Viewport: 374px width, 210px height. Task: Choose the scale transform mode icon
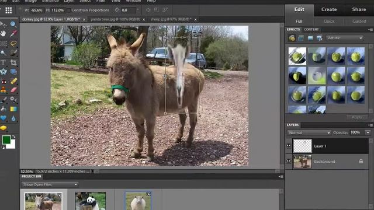click(157, 10)
